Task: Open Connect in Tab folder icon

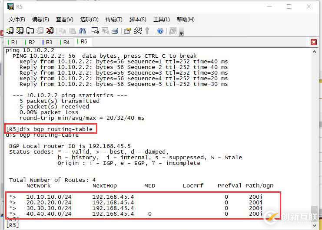Action: [x=30, y=31]
